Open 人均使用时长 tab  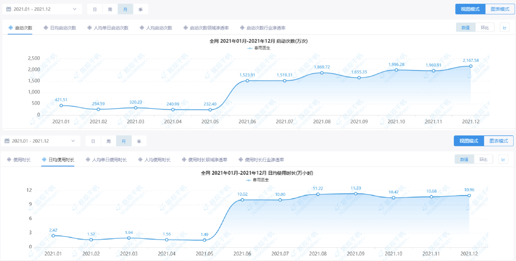pyautogui.click(x=158, y=160)
